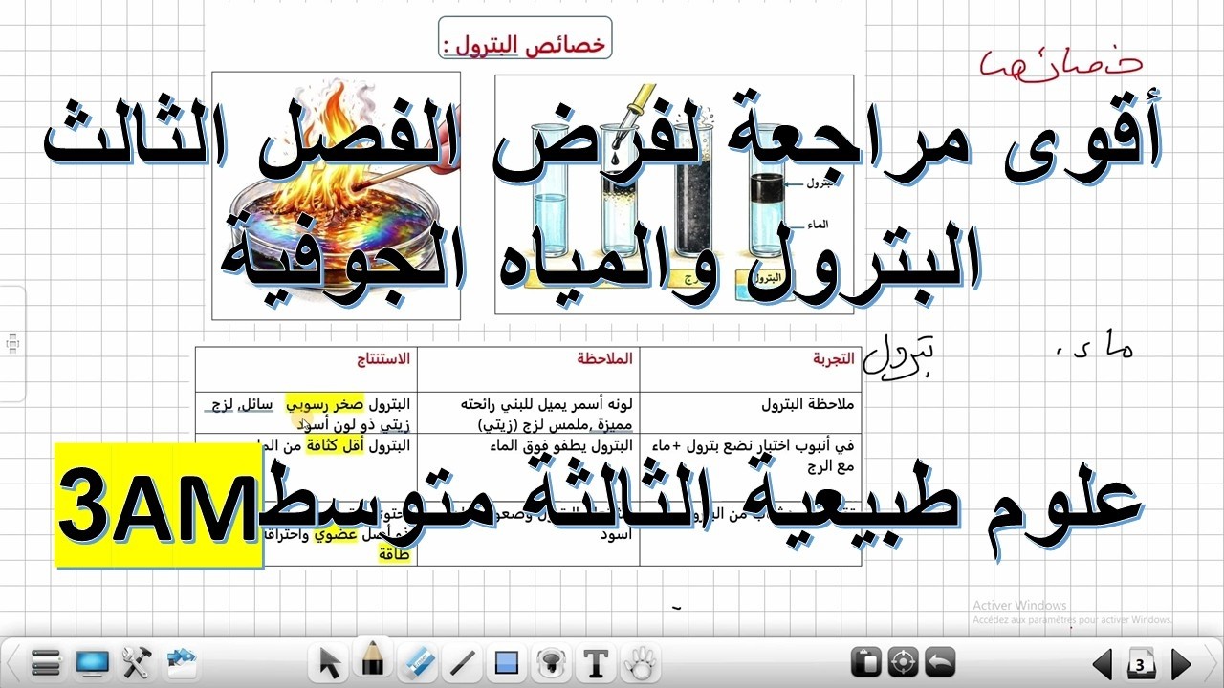Select the pencil drawing tool
This screenshot has height=688, width=1224.
(372, 658)
